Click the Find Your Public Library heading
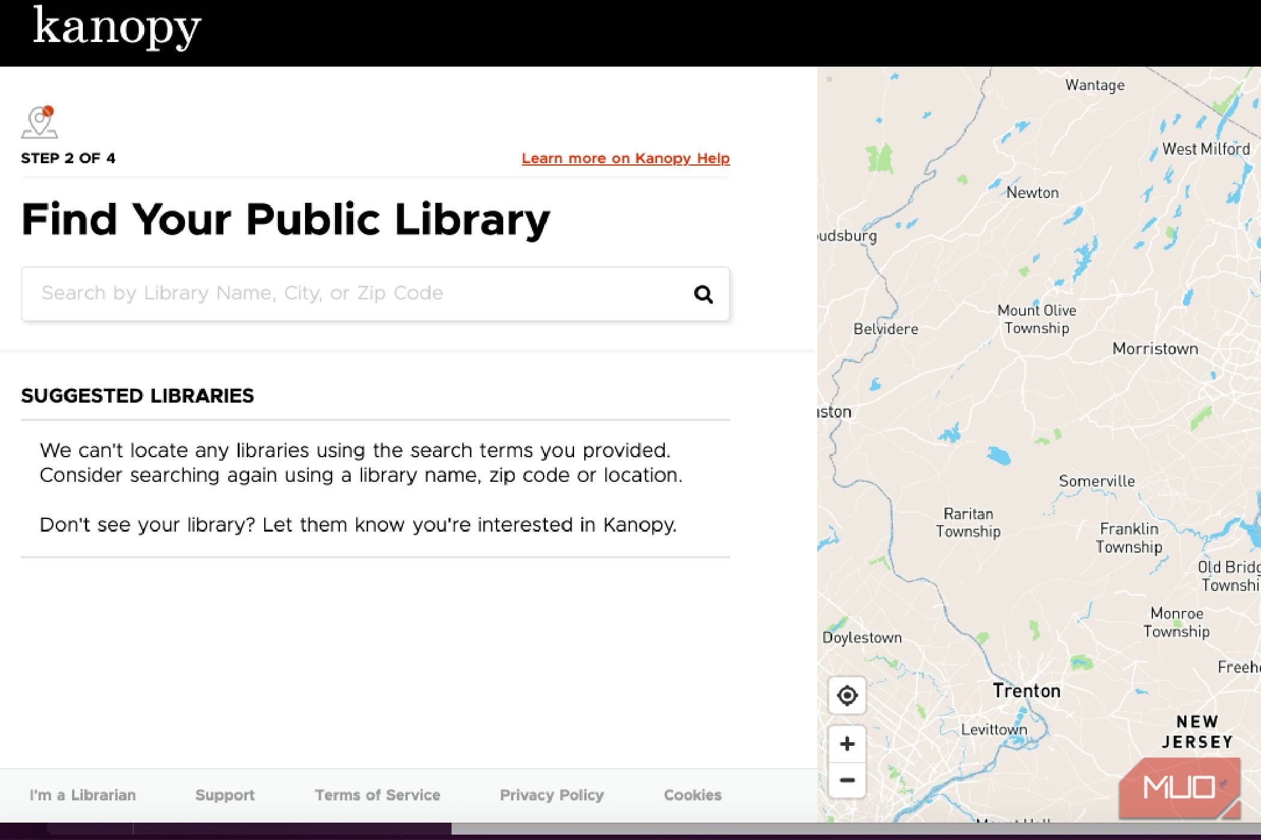 point(285,220)
